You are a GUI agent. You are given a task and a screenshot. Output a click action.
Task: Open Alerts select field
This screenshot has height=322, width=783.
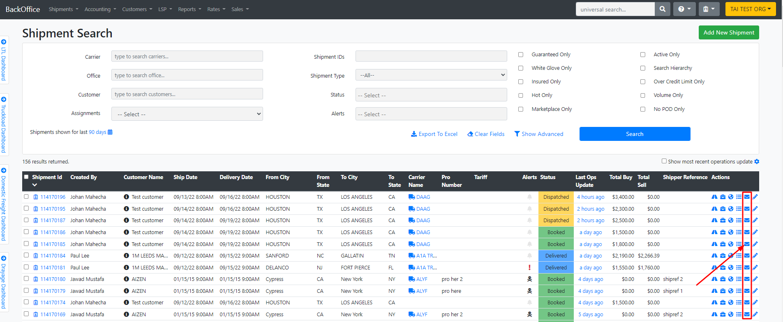tap(431, 114)
